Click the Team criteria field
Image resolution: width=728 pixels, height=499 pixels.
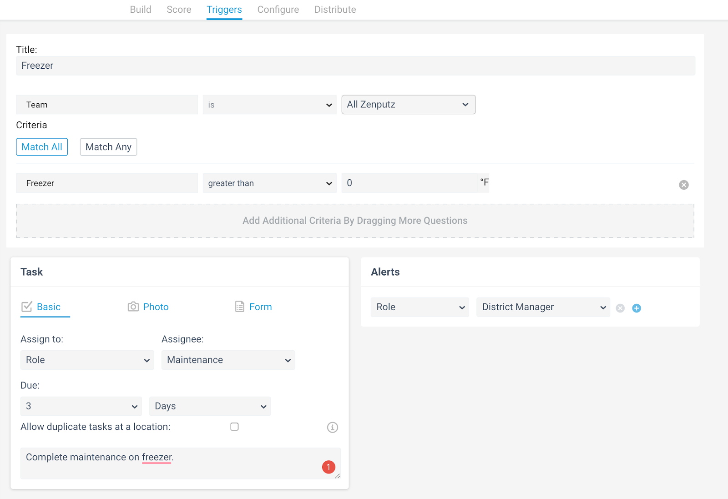107,105
